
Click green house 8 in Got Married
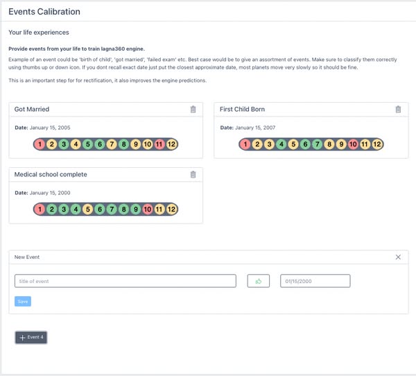coord(123,144)
